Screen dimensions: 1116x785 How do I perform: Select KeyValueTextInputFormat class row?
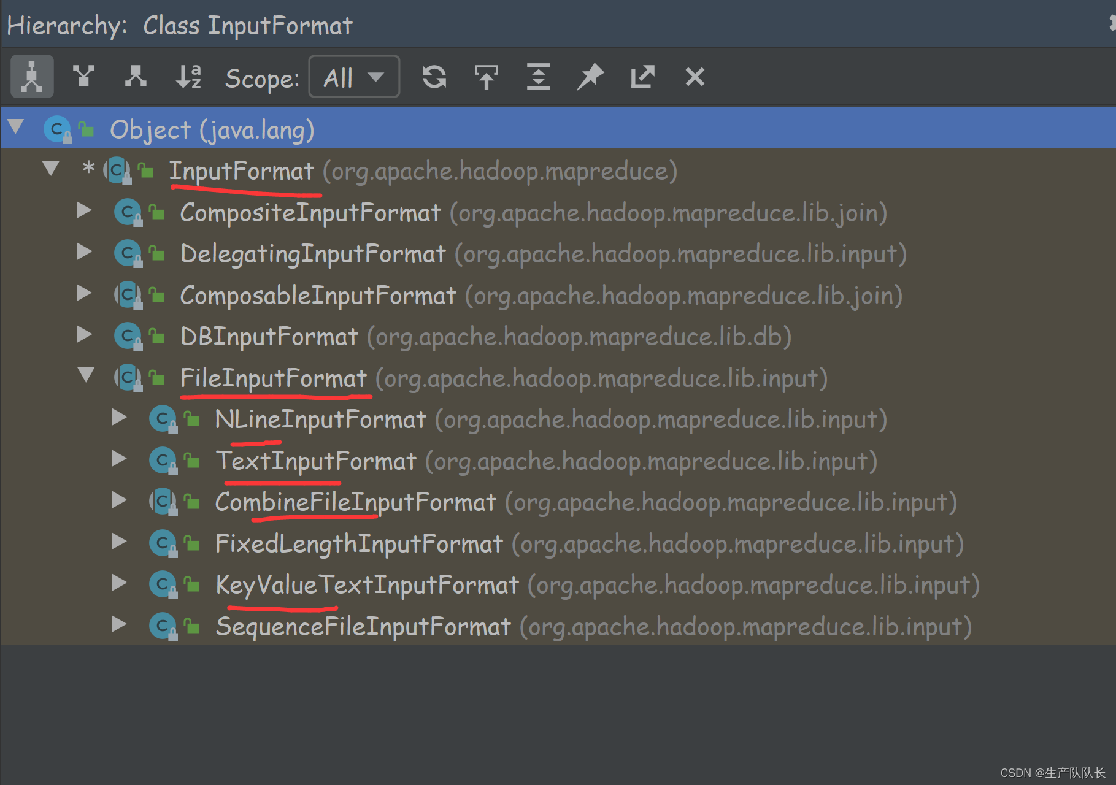point(558,584)
